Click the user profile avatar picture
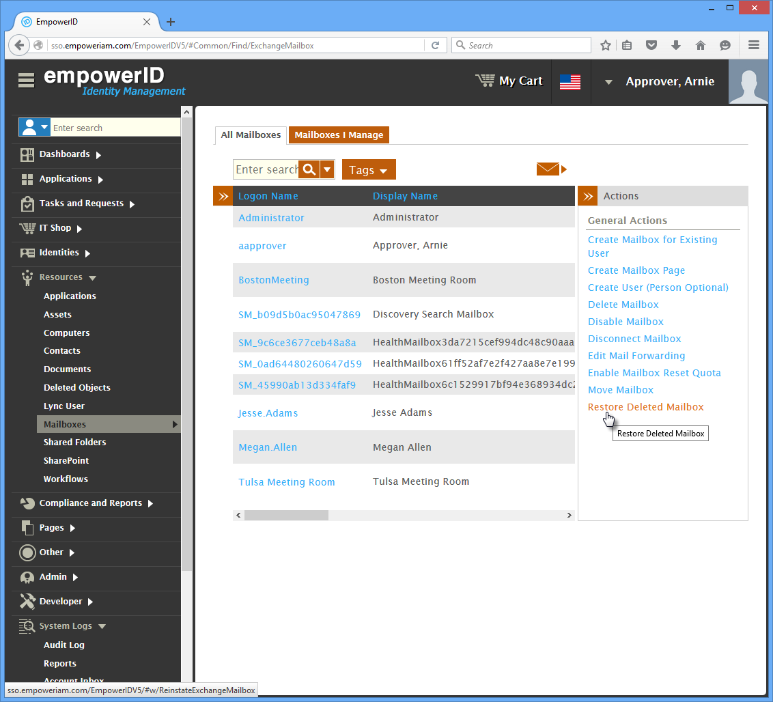Image resolution: width=773 pixels, height=702 pixels. (748, 81)
